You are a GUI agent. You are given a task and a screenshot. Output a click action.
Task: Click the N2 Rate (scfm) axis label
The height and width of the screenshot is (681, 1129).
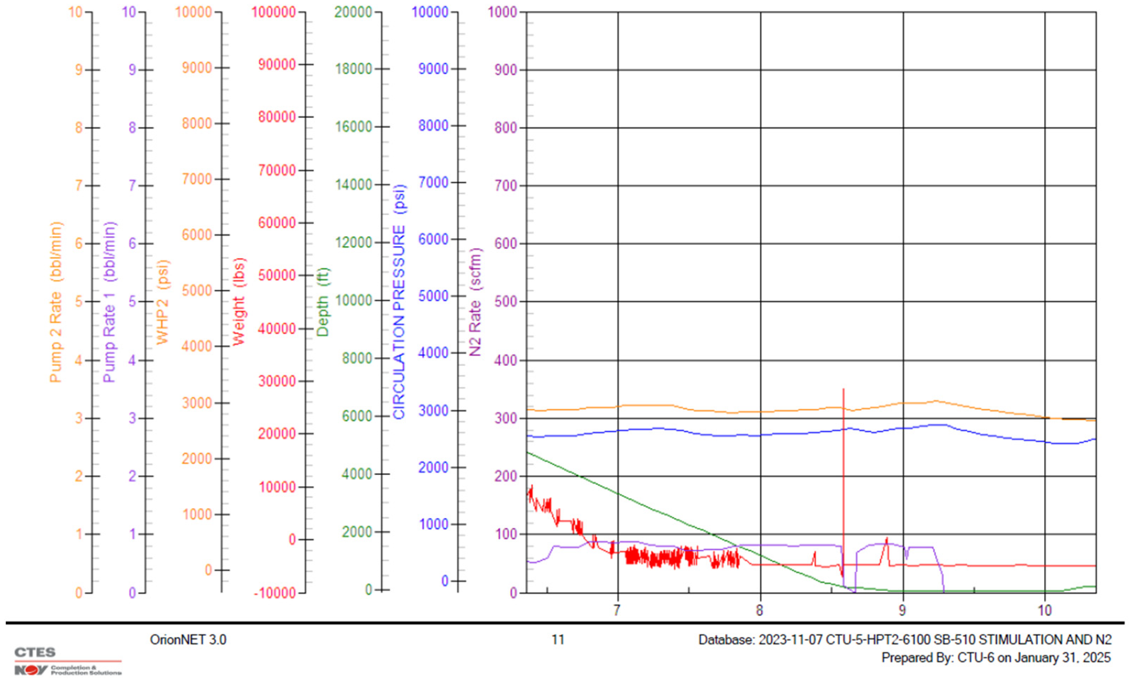[475, 302]
